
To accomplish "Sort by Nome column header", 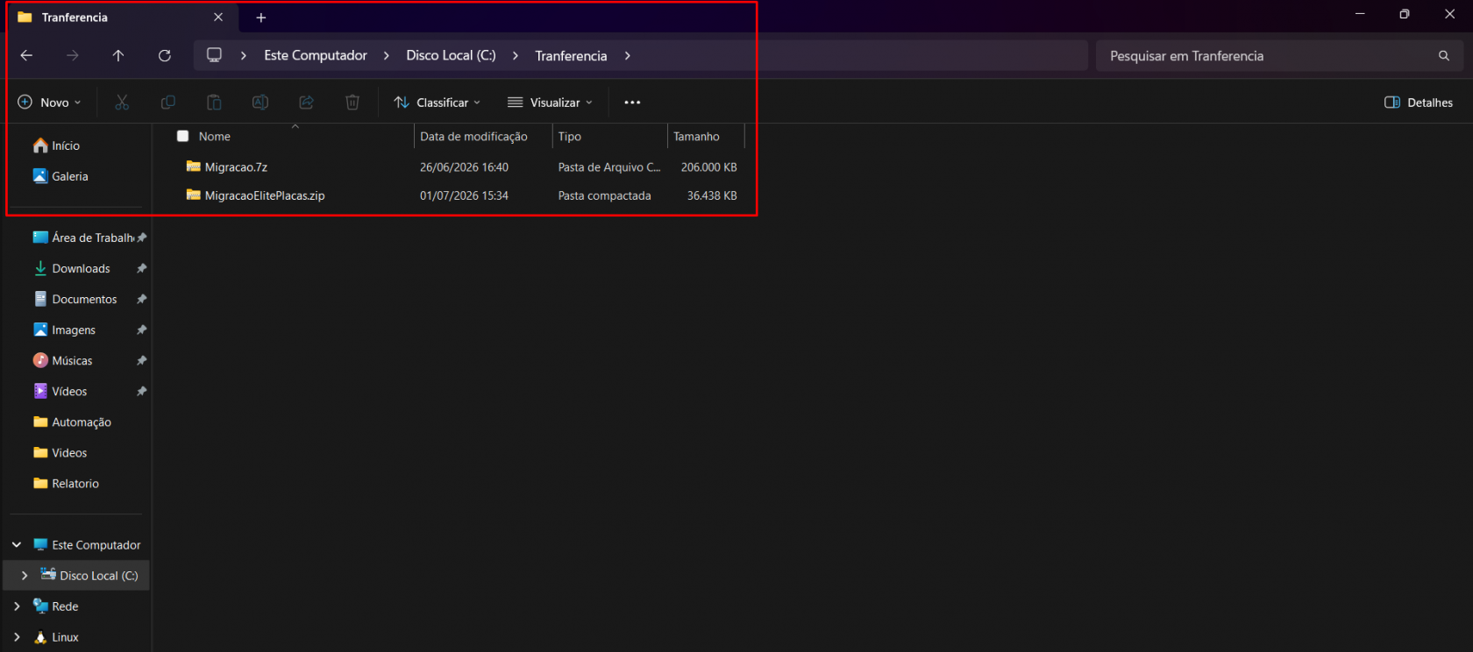I will (x=215, y=137).
